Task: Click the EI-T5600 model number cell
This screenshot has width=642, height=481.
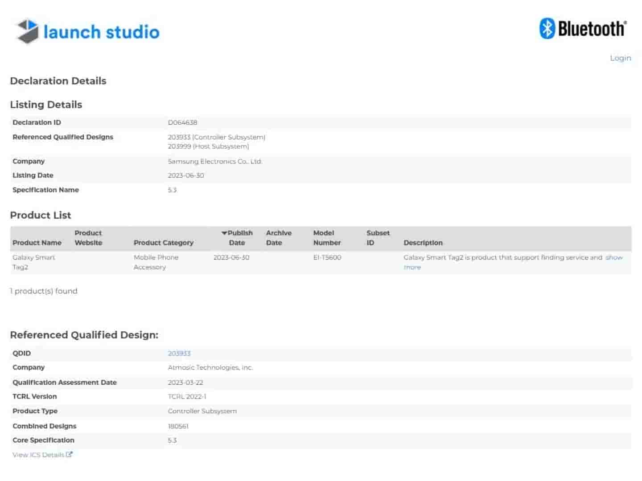Action: 327,257
